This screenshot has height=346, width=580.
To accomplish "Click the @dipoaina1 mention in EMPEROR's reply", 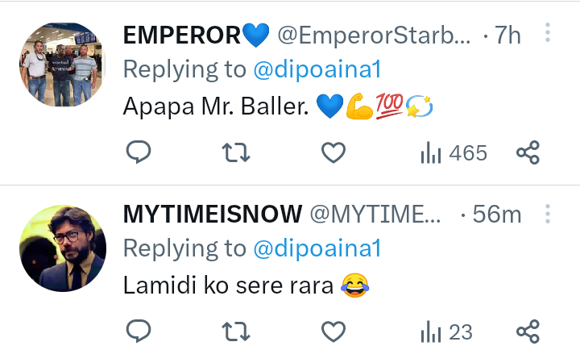I will (x=317, y=69).
